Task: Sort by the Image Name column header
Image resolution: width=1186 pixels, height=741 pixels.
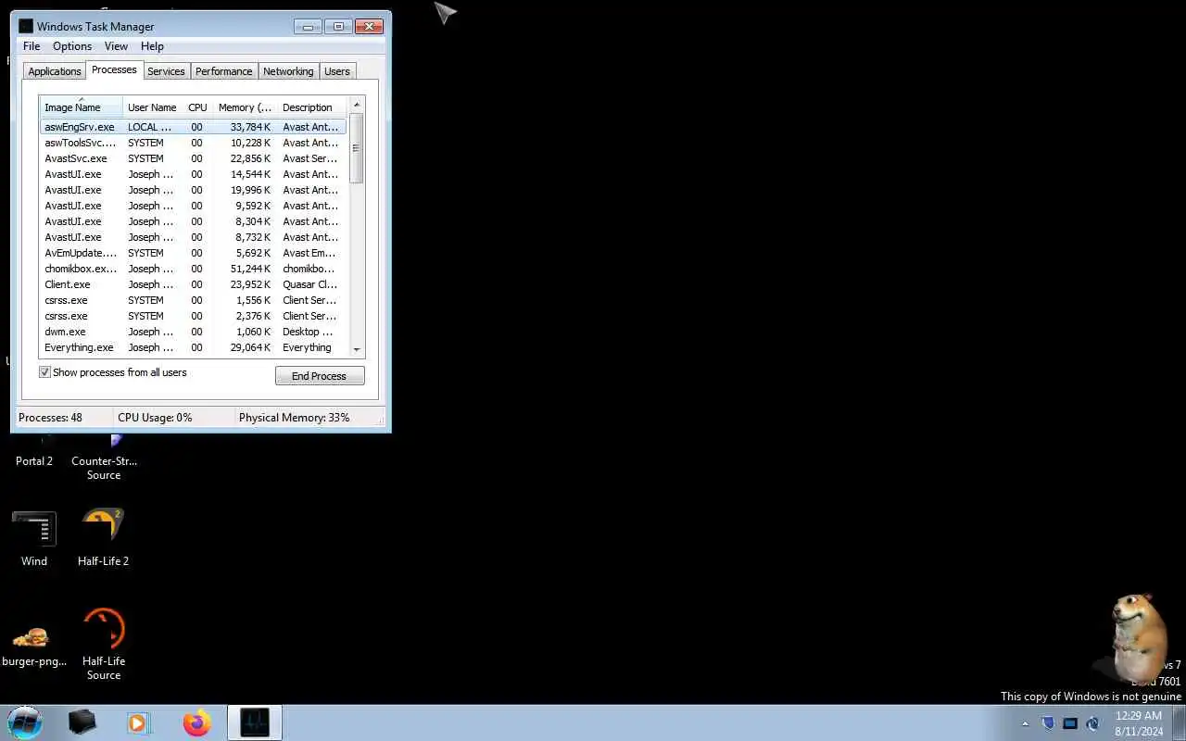Action: 81,107
